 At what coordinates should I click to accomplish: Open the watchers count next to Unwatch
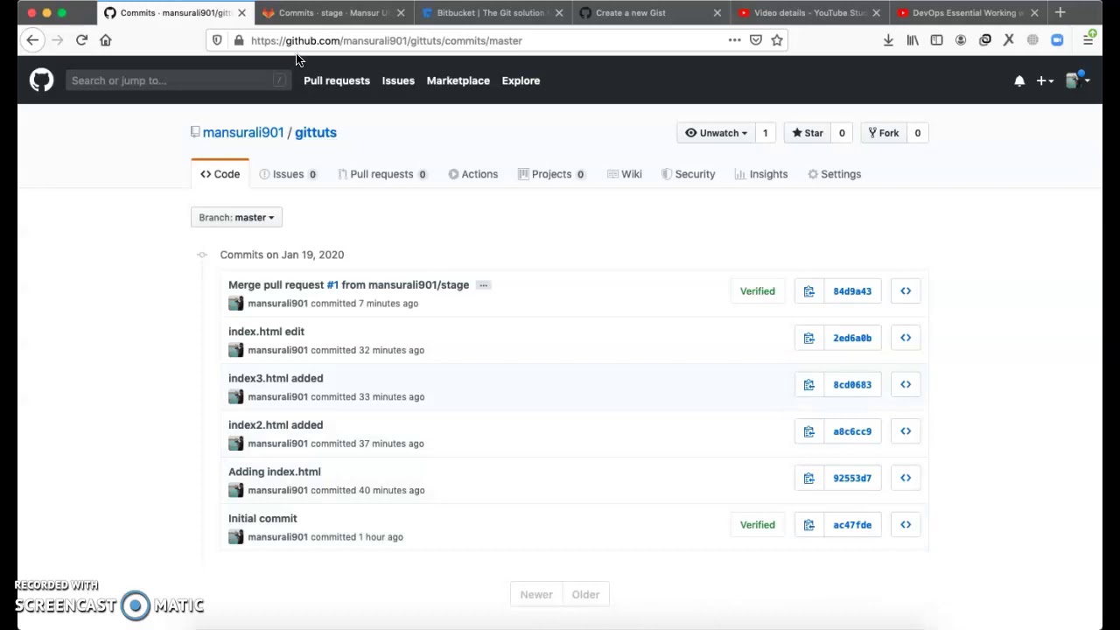[x=765, y=133]
